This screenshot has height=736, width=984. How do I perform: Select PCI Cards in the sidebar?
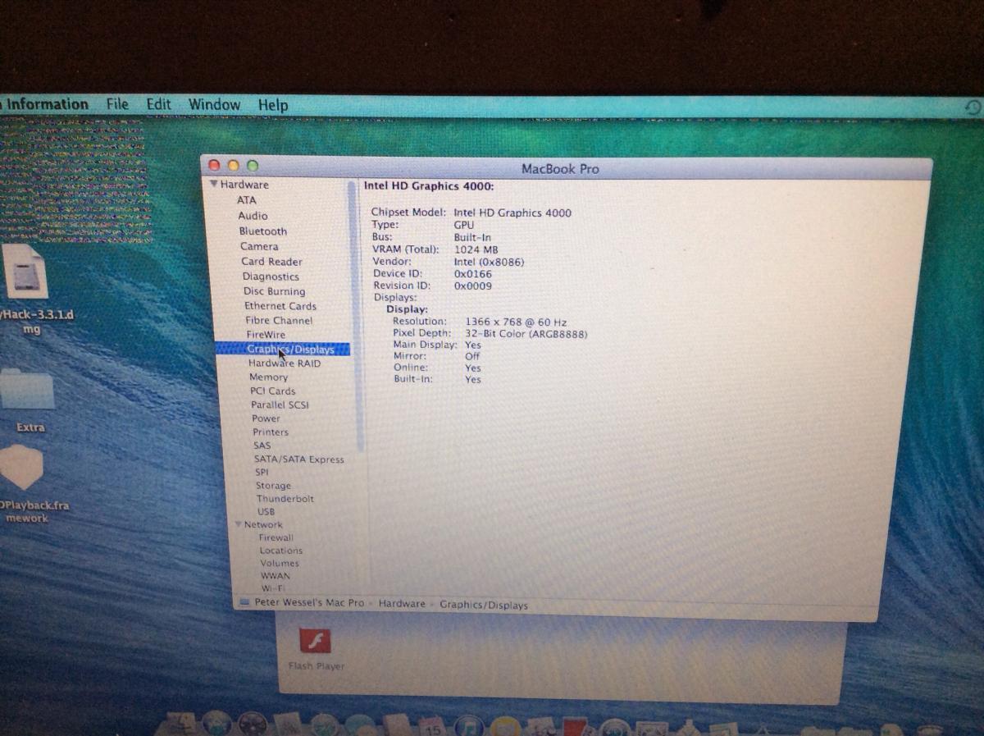pyautogui.click(x=272, y=391)
